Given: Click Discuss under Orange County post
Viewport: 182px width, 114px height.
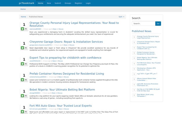Looking at the screenshot, I should [x=61, y=29].
